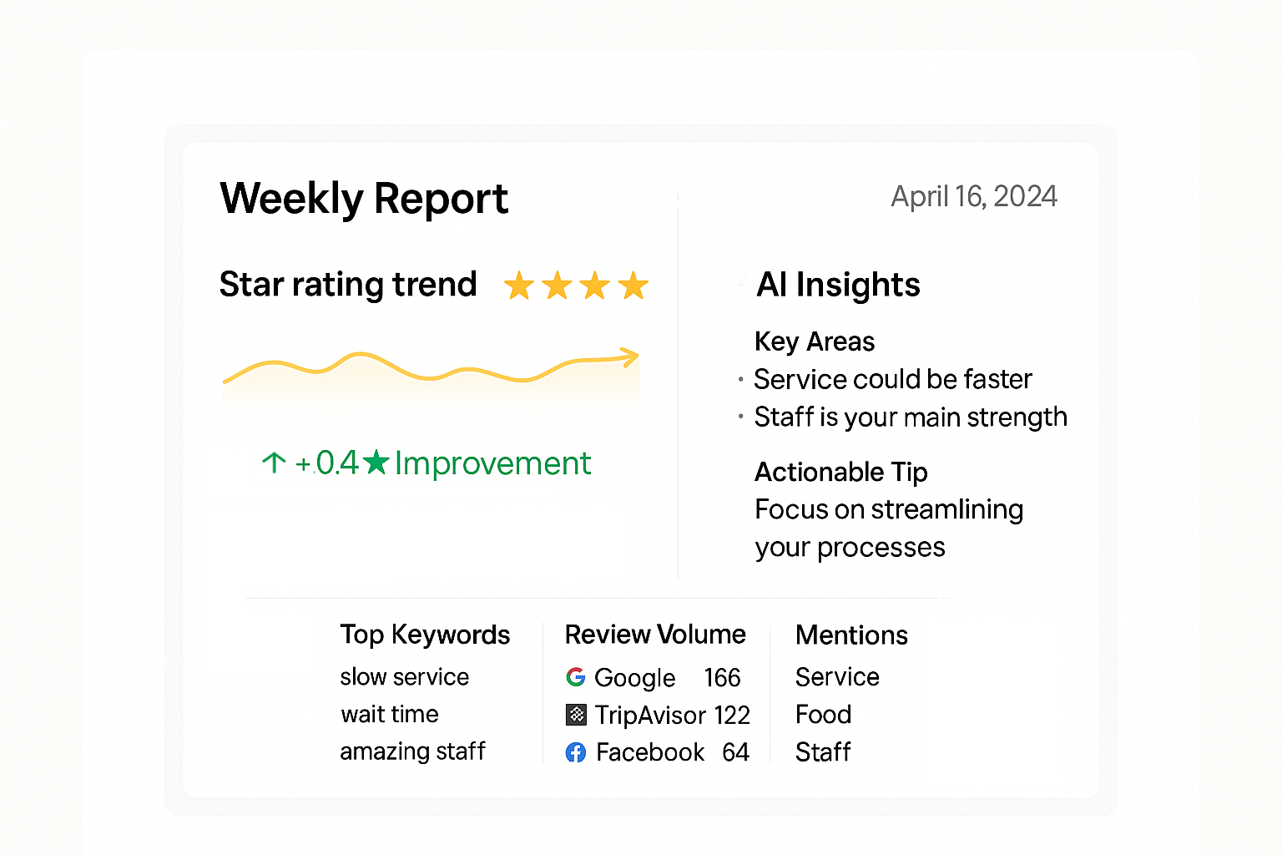Click the green star in the improvement text
This screenshot has height=855, width=1282.
(376, 461)
